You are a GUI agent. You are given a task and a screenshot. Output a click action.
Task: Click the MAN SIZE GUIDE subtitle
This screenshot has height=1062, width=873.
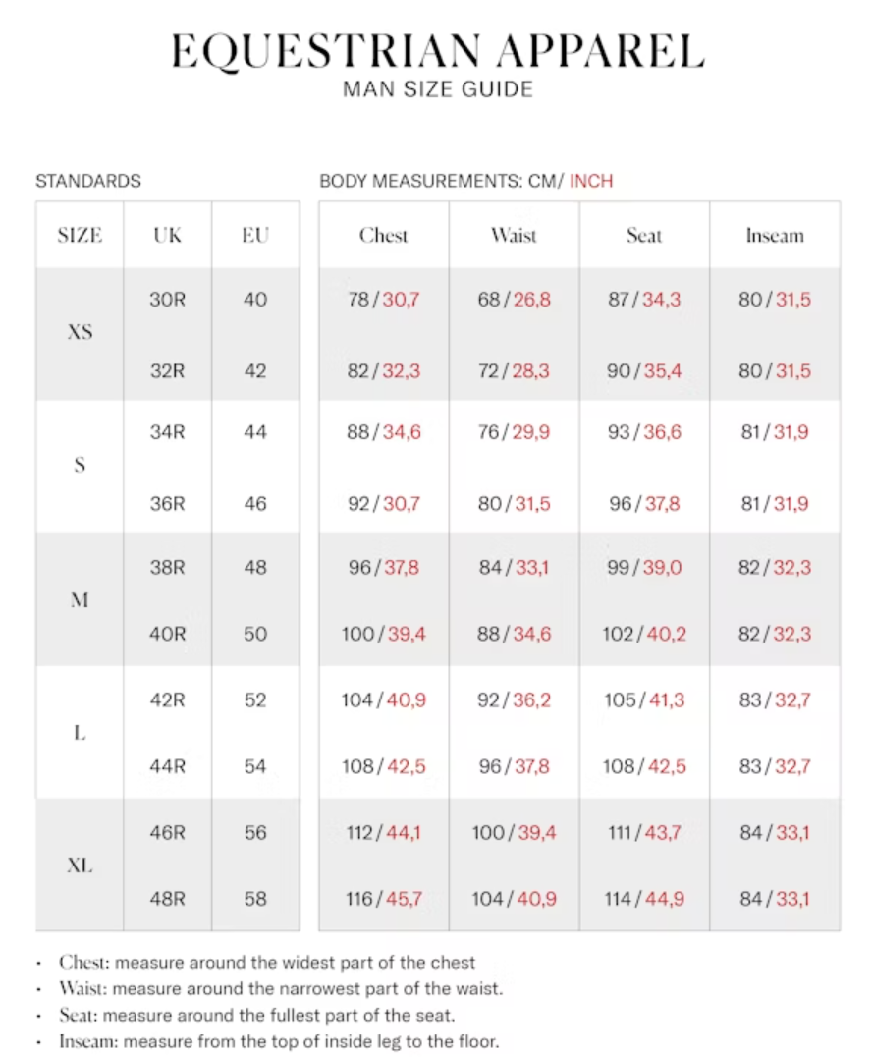[x=437, y=89]
